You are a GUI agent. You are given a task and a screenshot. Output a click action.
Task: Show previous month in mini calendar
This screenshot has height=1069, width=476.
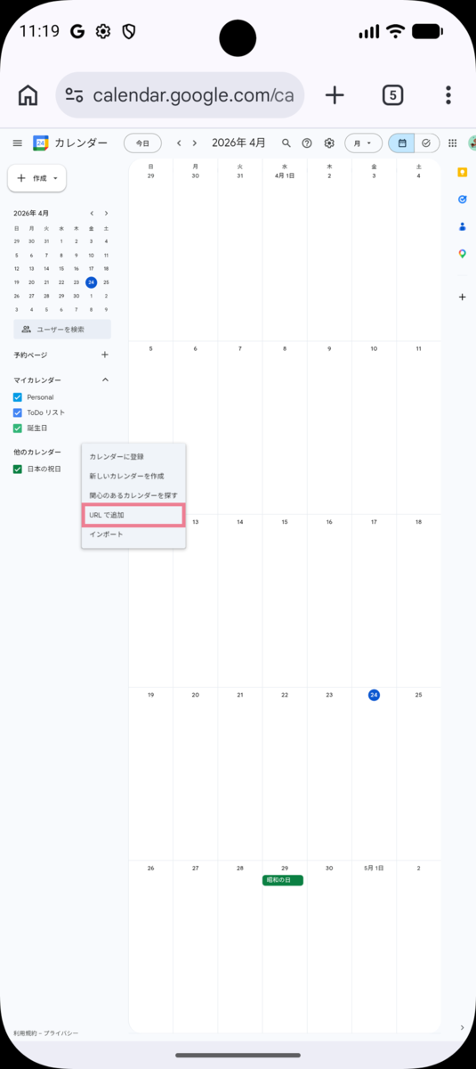tap(92, 213)
